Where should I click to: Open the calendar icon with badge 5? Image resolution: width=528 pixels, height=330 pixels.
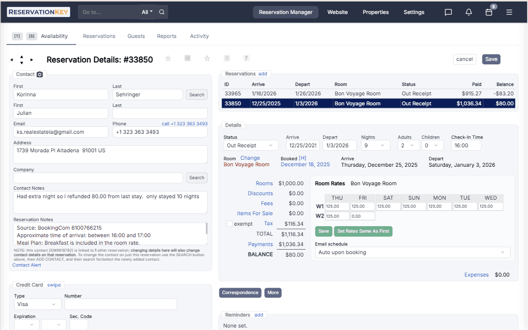pos(488,12)
